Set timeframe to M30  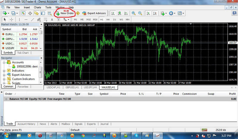95,20
